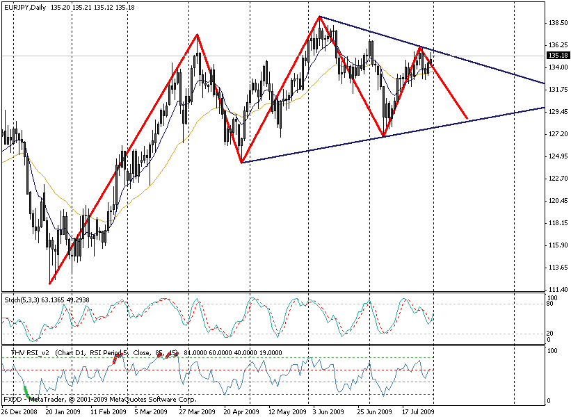Click the FXDD MetaTrader copyright text
Viewport: 571px width, 417px height.
(x=99, y=400)
